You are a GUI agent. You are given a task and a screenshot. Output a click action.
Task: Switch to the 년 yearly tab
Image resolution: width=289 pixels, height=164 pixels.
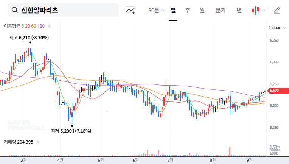[239, 10]
